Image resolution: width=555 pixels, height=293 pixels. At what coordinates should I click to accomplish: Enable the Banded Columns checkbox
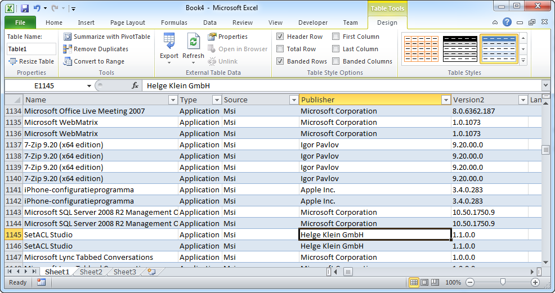(x=336, y=61)
